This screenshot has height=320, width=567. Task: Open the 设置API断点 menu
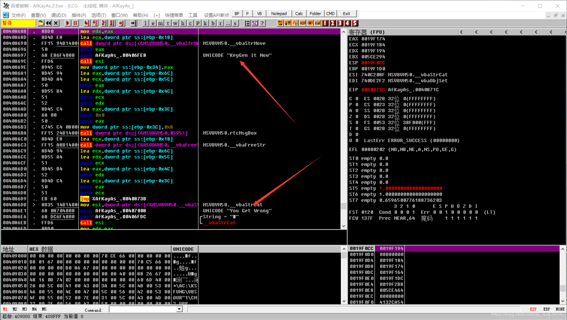[x=217, y=15]
